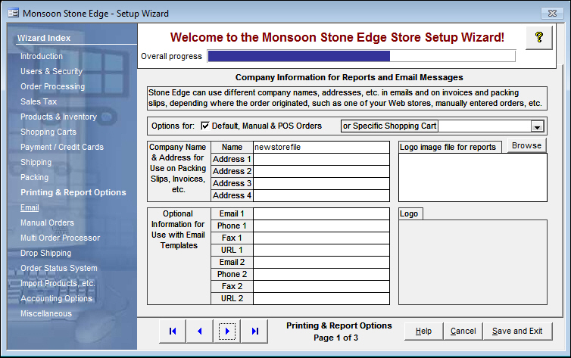
Task: Click the Cancel button
Action: pyautogui.click(x=463, y=331)
